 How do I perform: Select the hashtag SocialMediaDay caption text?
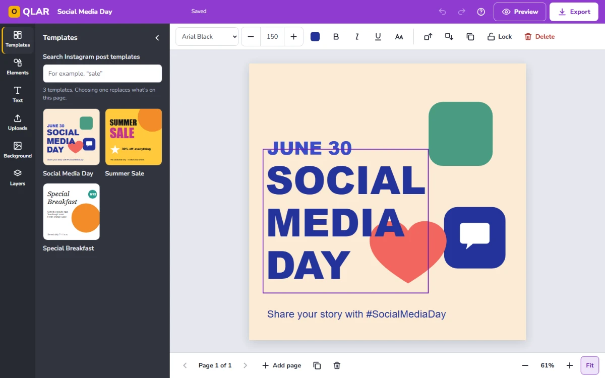[x=356, y=314]
